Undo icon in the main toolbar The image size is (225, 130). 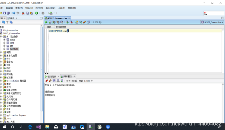point(14,13)
